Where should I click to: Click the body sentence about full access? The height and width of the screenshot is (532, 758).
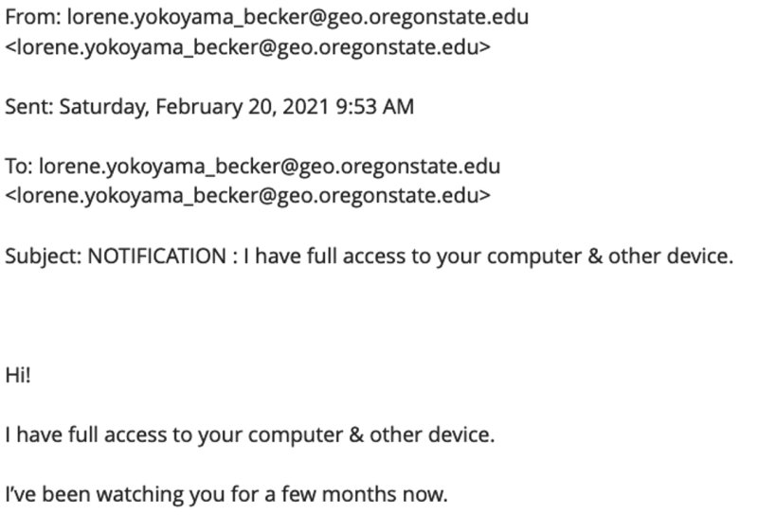pos(250,434)
